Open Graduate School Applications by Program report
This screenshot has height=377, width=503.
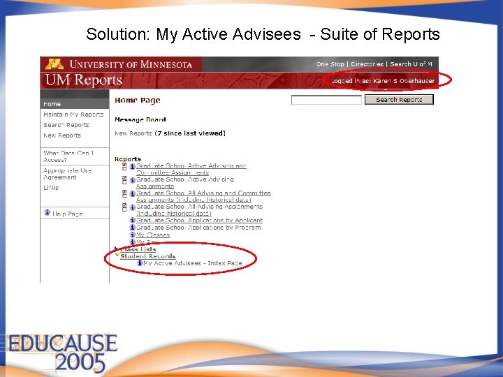click(x=198, y=228)
